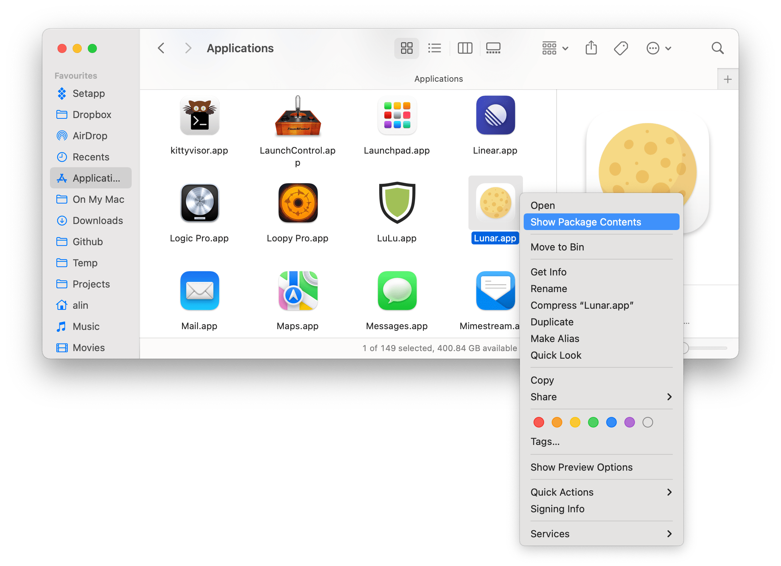Switch to list view

[435, 48]
